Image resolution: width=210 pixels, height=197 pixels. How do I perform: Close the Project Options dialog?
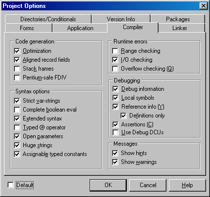coord(204,6)
